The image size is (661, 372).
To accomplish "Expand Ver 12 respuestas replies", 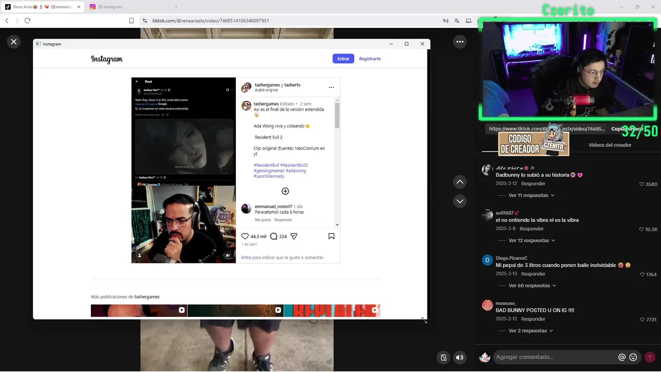I will coord(532,241).
